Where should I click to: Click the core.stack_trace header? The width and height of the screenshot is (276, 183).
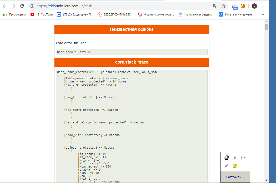tap(132, 62)
